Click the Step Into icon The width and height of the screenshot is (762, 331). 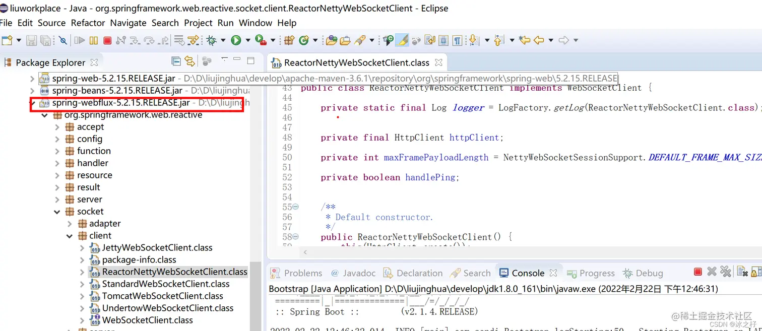pos(135,40)
